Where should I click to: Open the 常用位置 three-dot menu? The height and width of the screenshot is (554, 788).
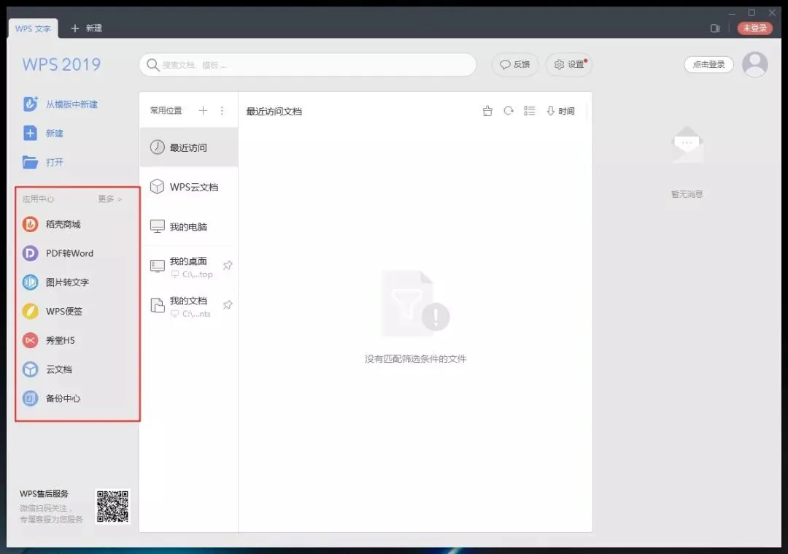pos(222,111)
